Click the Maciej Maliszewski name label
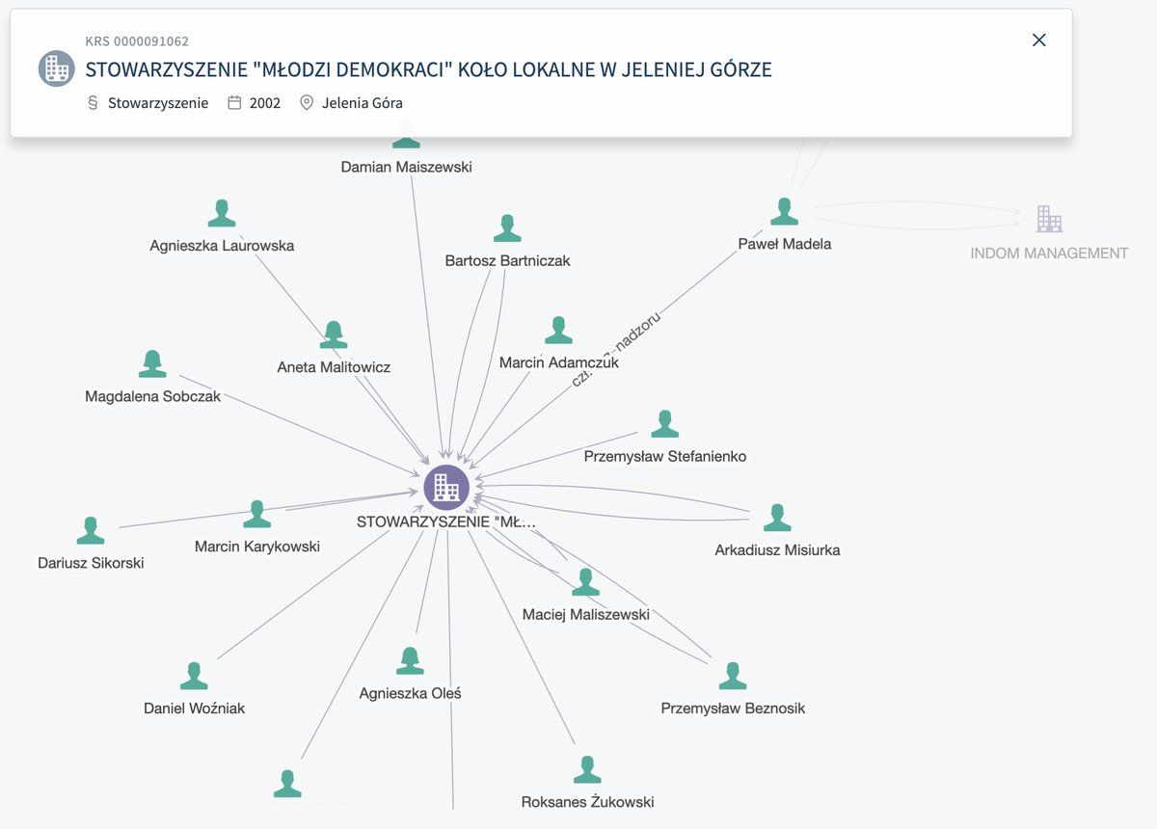The image size is (1157, 829). (x=586, y=615)
